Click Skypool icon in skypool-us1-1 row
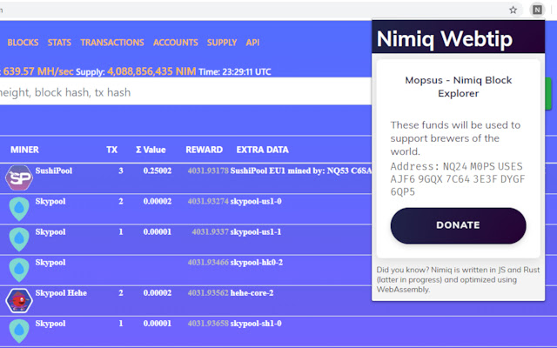 [19, 239]
